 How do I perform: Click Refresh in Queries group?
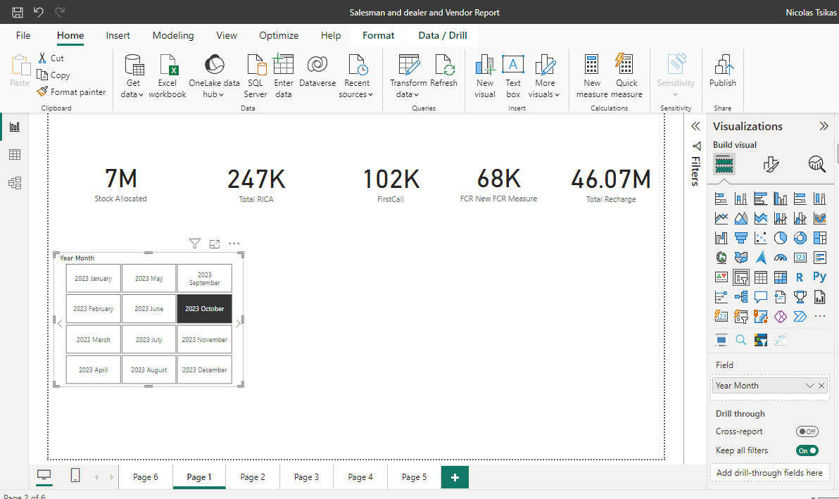443,71
